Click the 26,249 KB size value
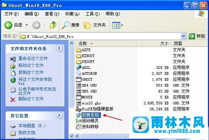Screen dimensions: 209x140 (159, 109)
